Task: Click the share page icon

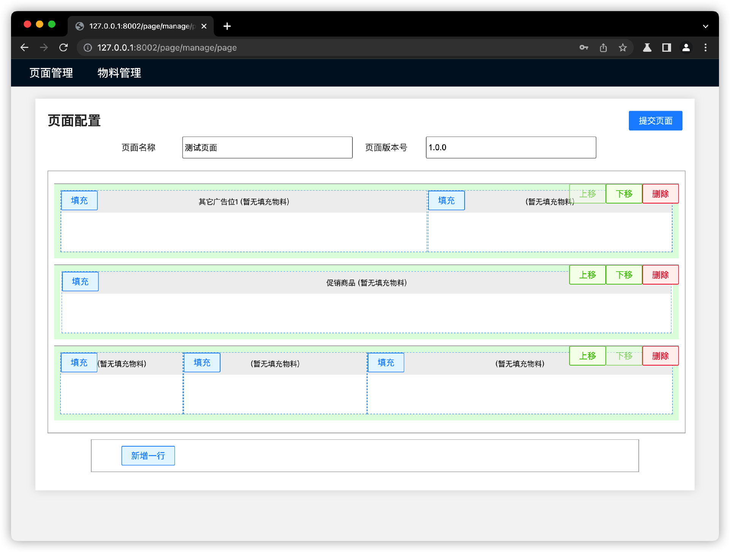Action: (603, 48)
